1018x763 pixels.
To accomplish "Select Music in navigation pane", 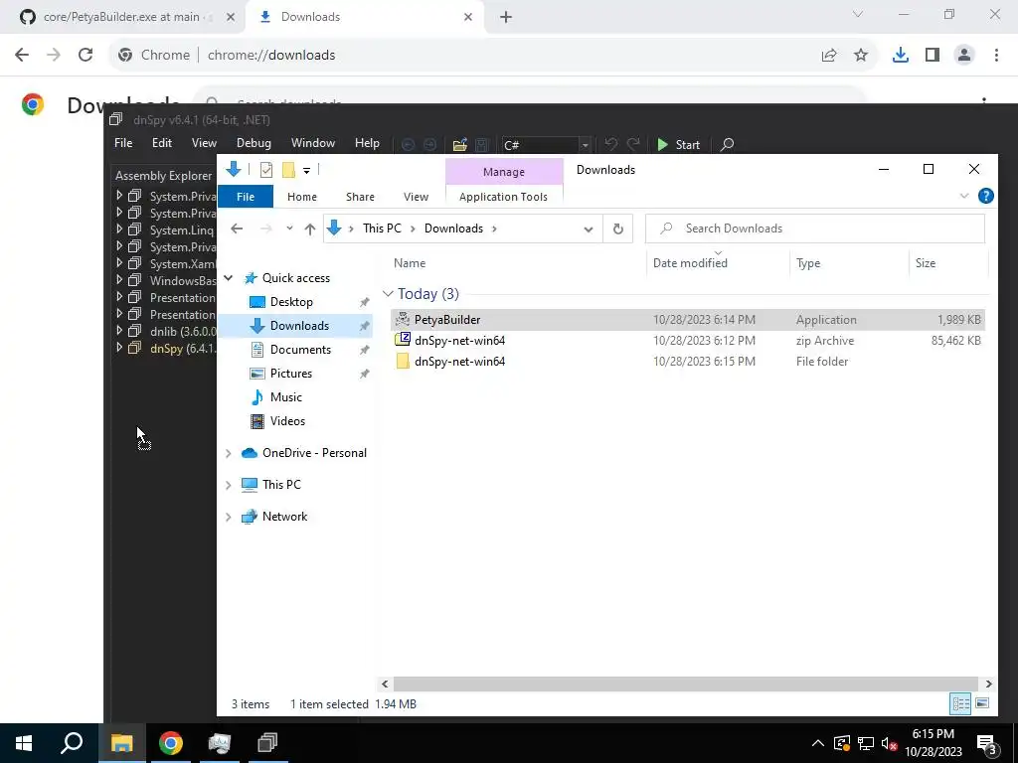I will coord(285,397).
